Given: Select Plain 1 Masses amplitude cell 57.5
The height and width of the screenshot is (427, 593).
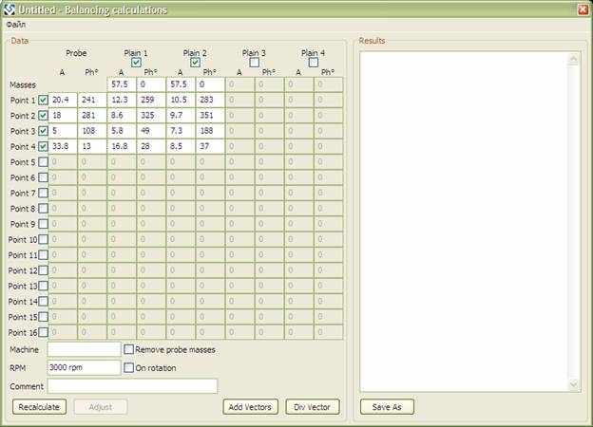Looking at the screenshot, I should pos(122,84).
